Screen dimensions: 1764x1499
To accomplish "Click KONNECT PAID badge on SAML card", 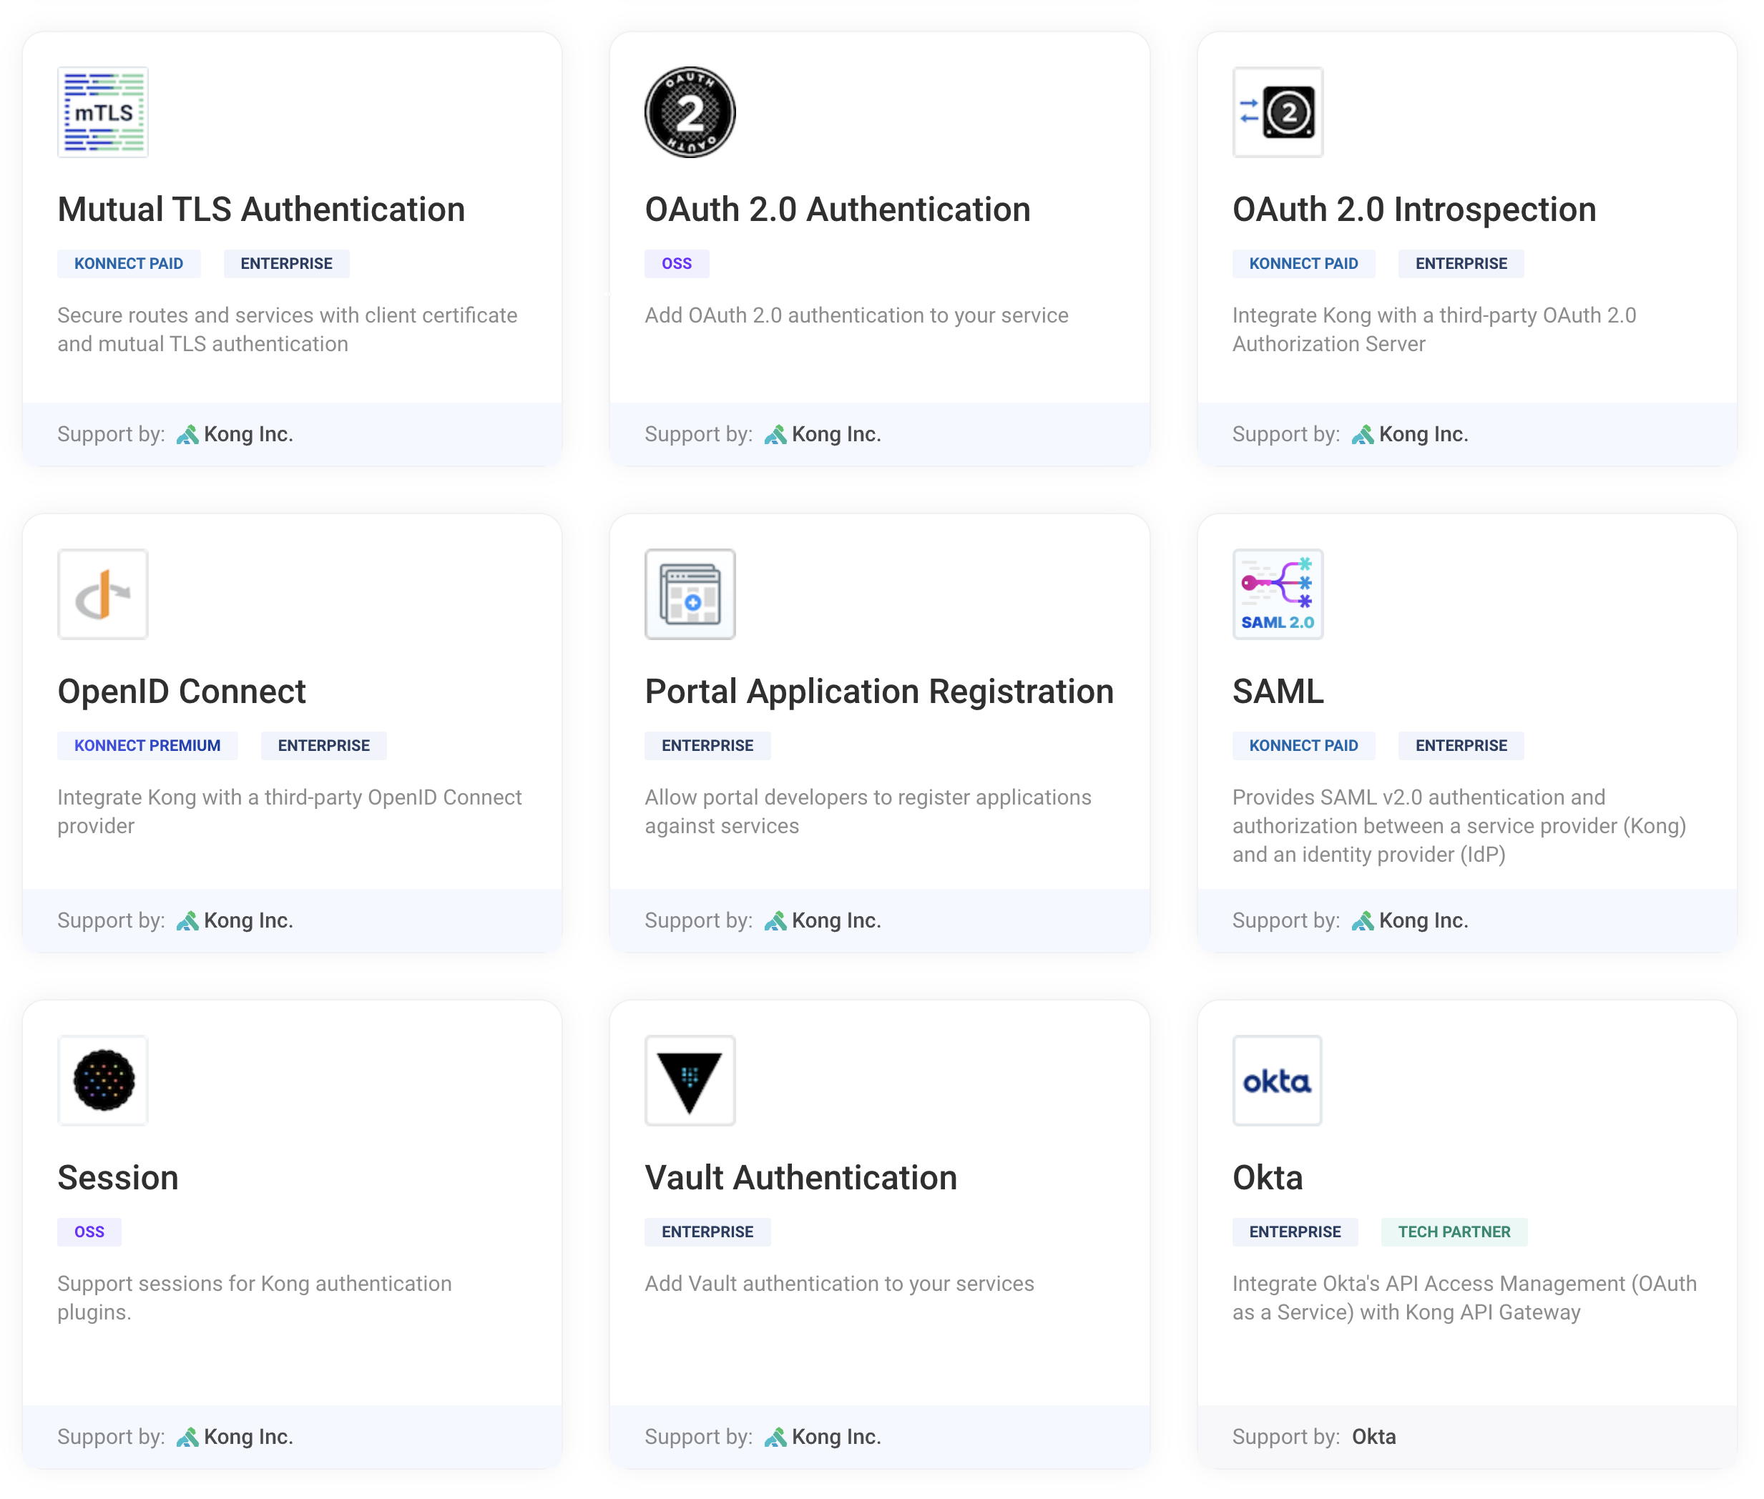I will click(1303, 745).
